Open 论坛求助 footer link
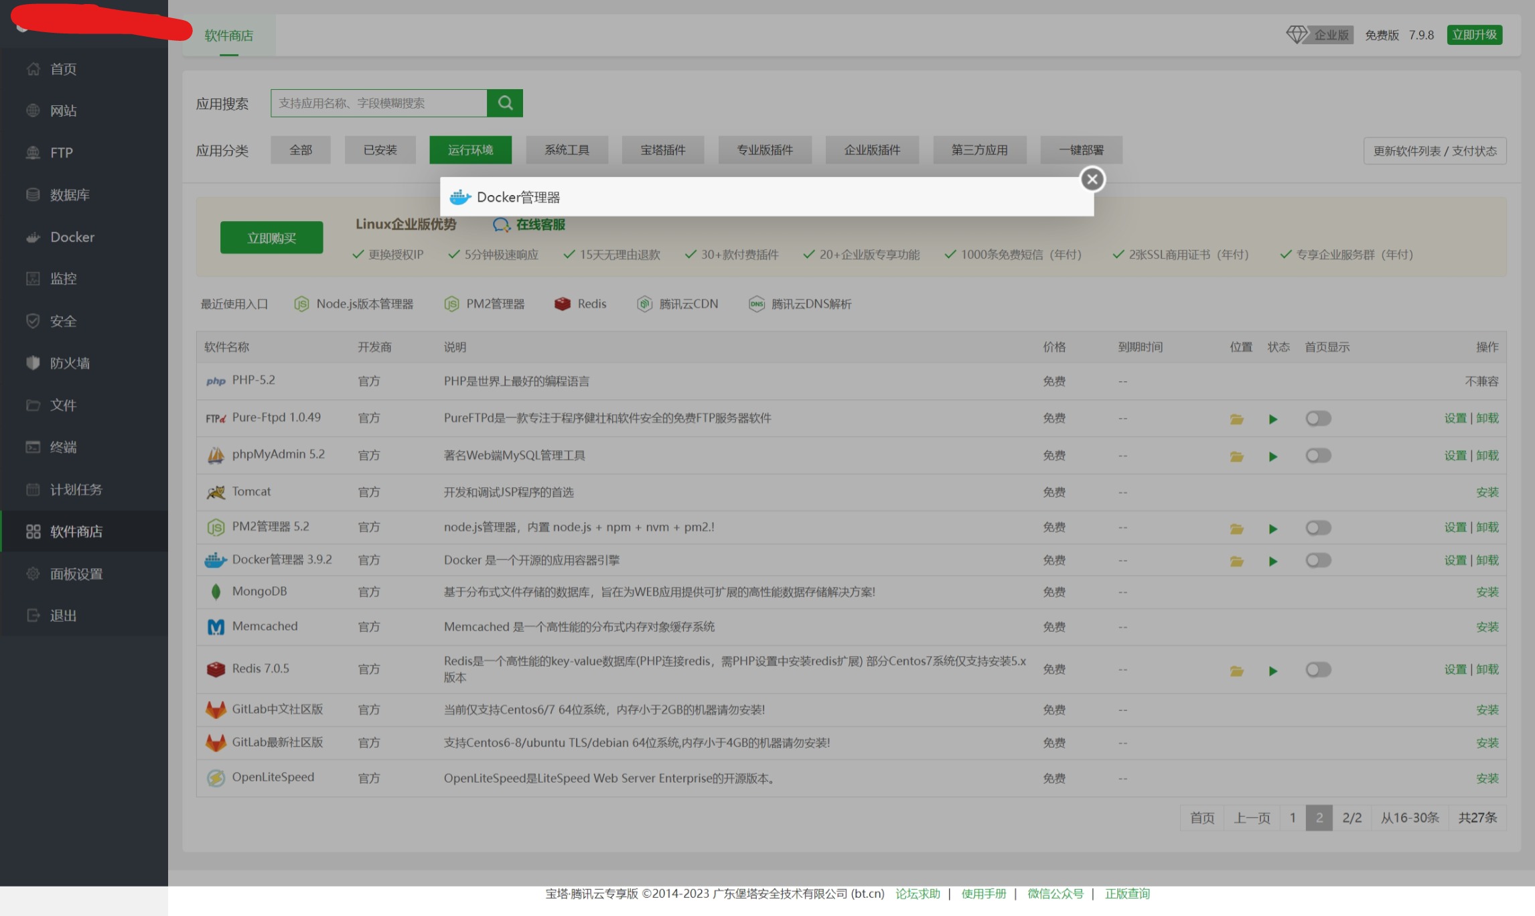Image resolution: width=1535 pixels, height=916 pixels. [918, 894]
